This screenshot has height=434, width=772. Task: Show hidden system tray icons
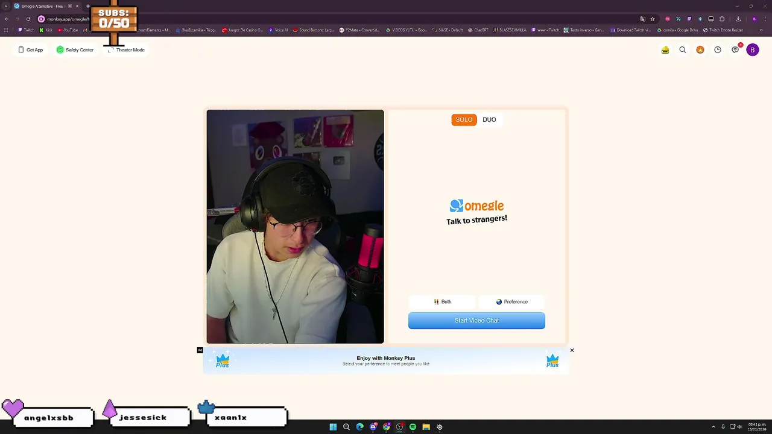click(713, 427)
